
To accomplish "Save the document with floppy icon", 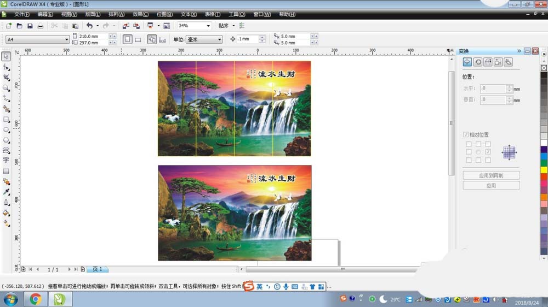I will pos(30,26).
